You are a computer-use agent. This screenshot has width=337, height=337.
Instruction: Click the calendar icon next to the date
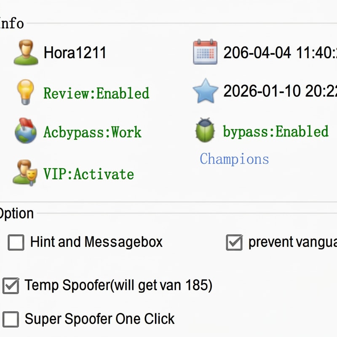point(205,52)
